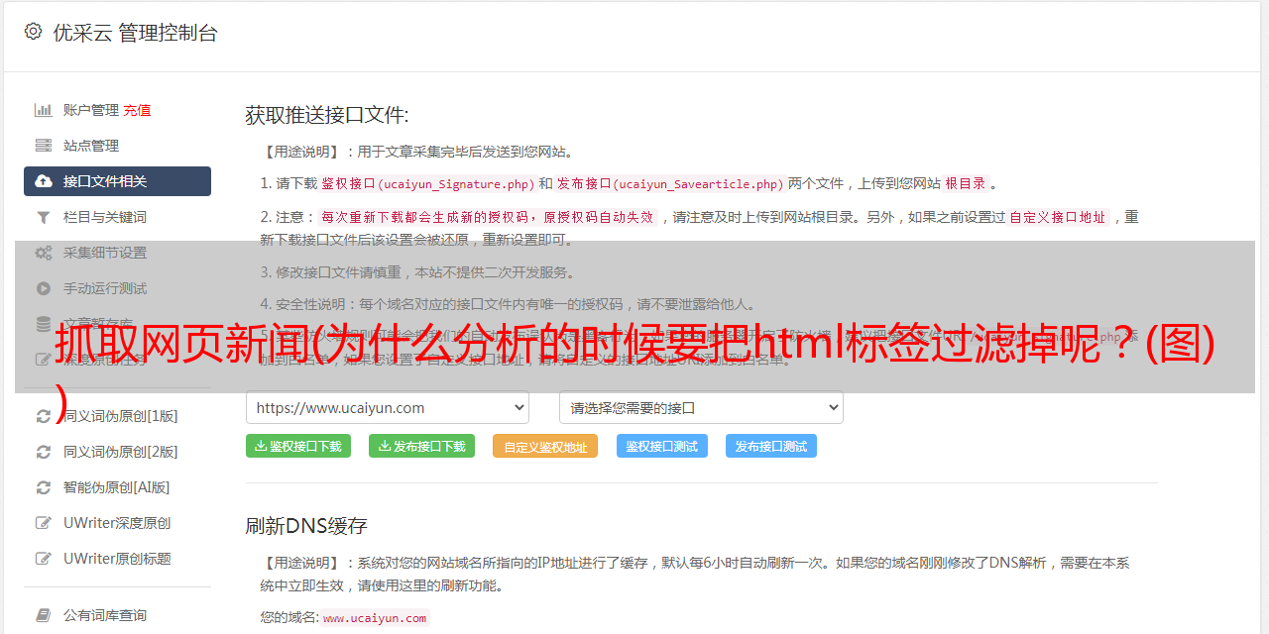Click the highlighted 自定义接口地址 text
1269x634 pixels.
pyautogui.click(x=1058, y=217)
